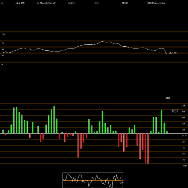Screen dimensions: 188x188
Task: Click the '-20' label on MR axis
Action: (x=183, y=142)
